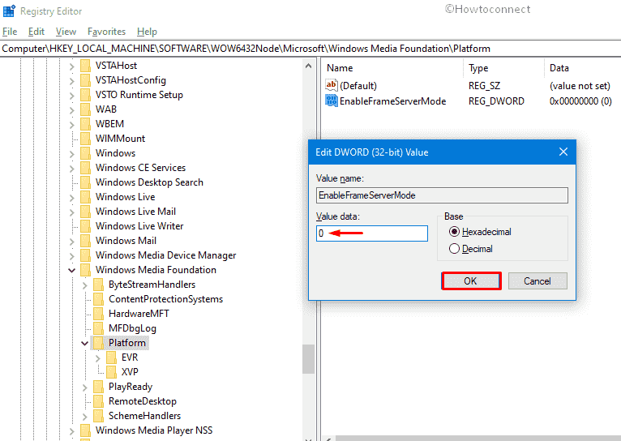Screen dimensions: 621x441
Task: Select the Windows Media Player NSS entry
Action: [x=154, y=430]
